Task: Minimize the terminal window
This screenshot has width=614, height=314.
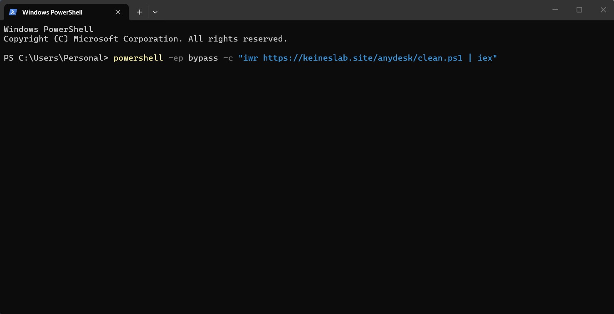Action: click(x=555, y=10)
